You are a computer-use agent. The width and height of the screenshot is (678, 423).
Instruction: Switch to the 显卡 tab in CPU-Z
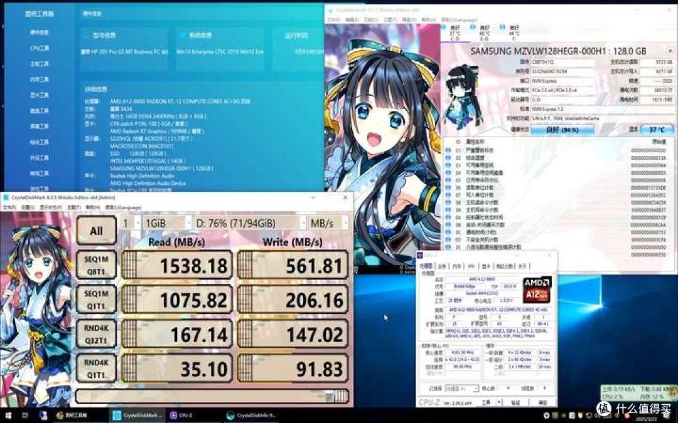tap(487, 266)
